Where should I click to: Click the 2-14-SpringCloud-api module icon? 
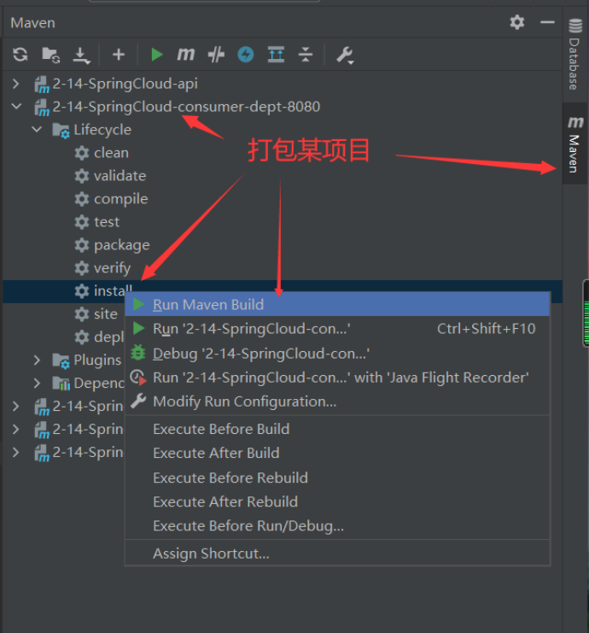click(x=42, y=85)
